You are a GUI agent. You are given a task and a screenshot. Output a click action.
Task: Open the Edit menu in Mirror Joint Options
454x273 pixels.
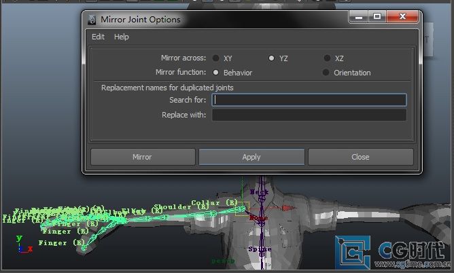[x=98, y=37]
